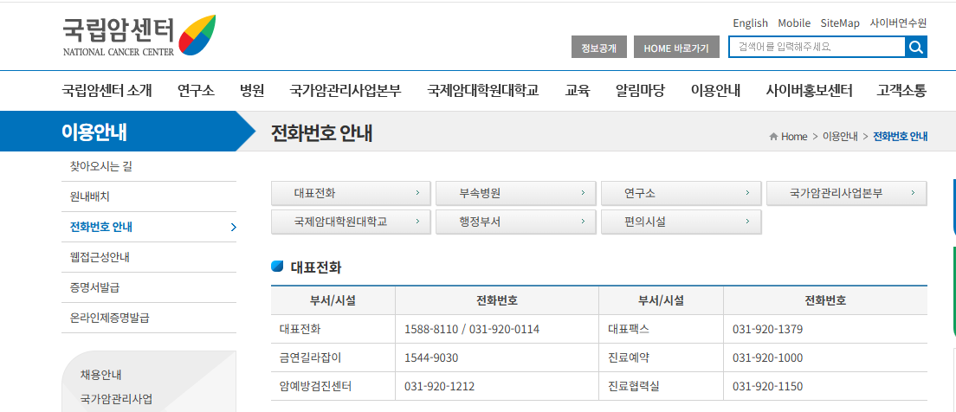The image size is (956, 412).
Task: Open the 이용안내 main menu item
Action: 715,91
